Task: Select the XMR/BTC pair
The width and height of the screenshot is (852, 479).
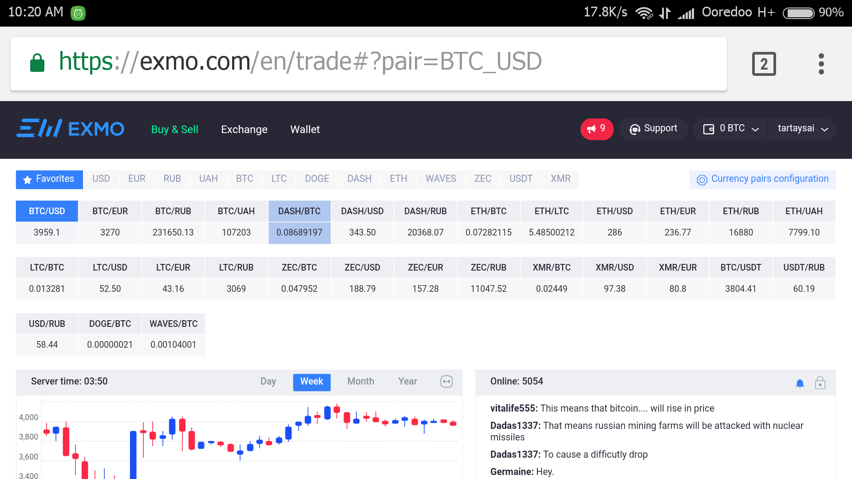Action: click(552, 278)
